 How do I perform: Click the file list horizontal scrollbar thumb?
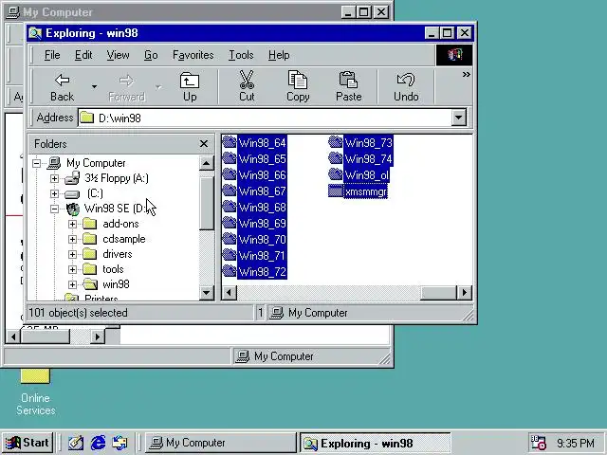(438, 293)
